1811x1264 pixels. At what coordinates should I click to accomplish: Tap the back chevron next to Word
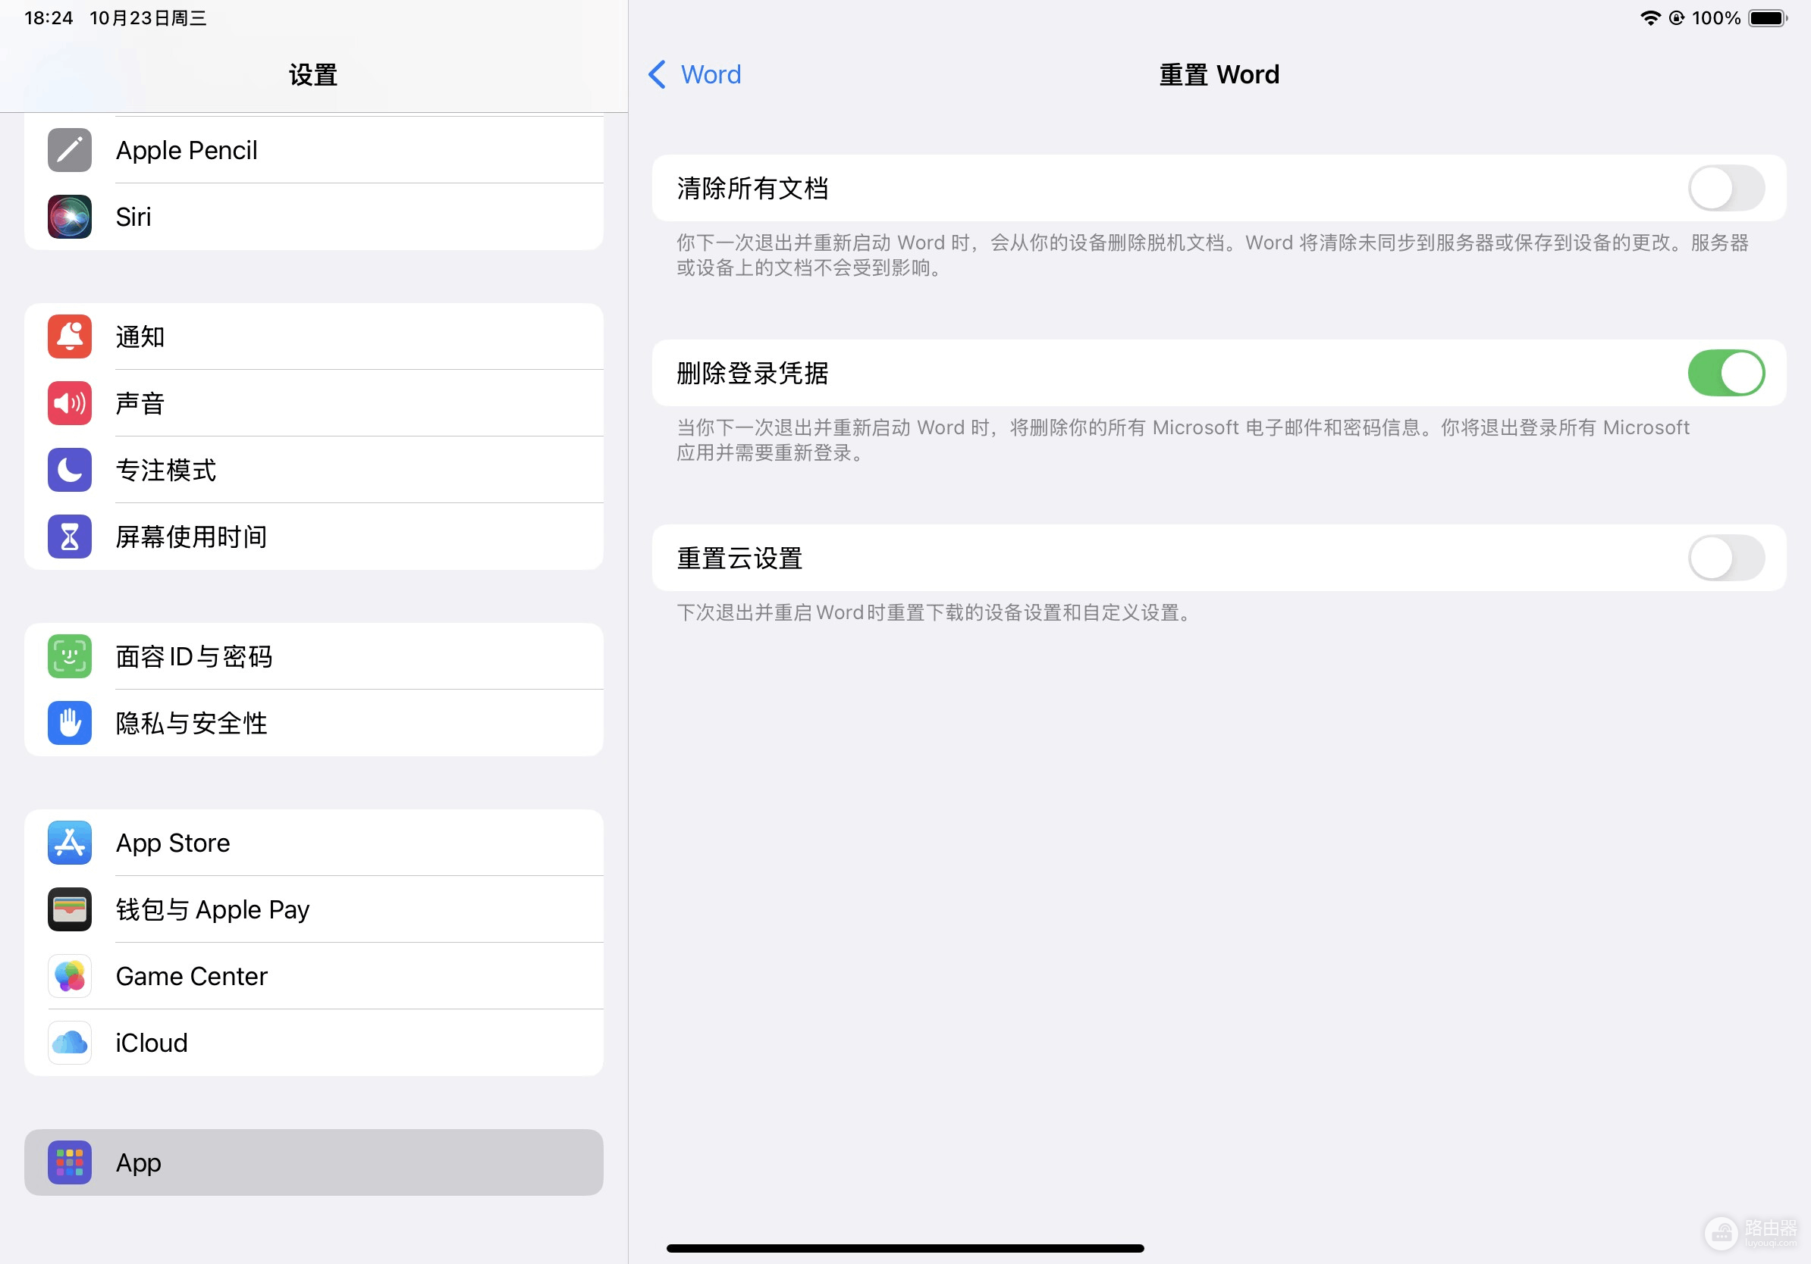click(x=657, y=74)
